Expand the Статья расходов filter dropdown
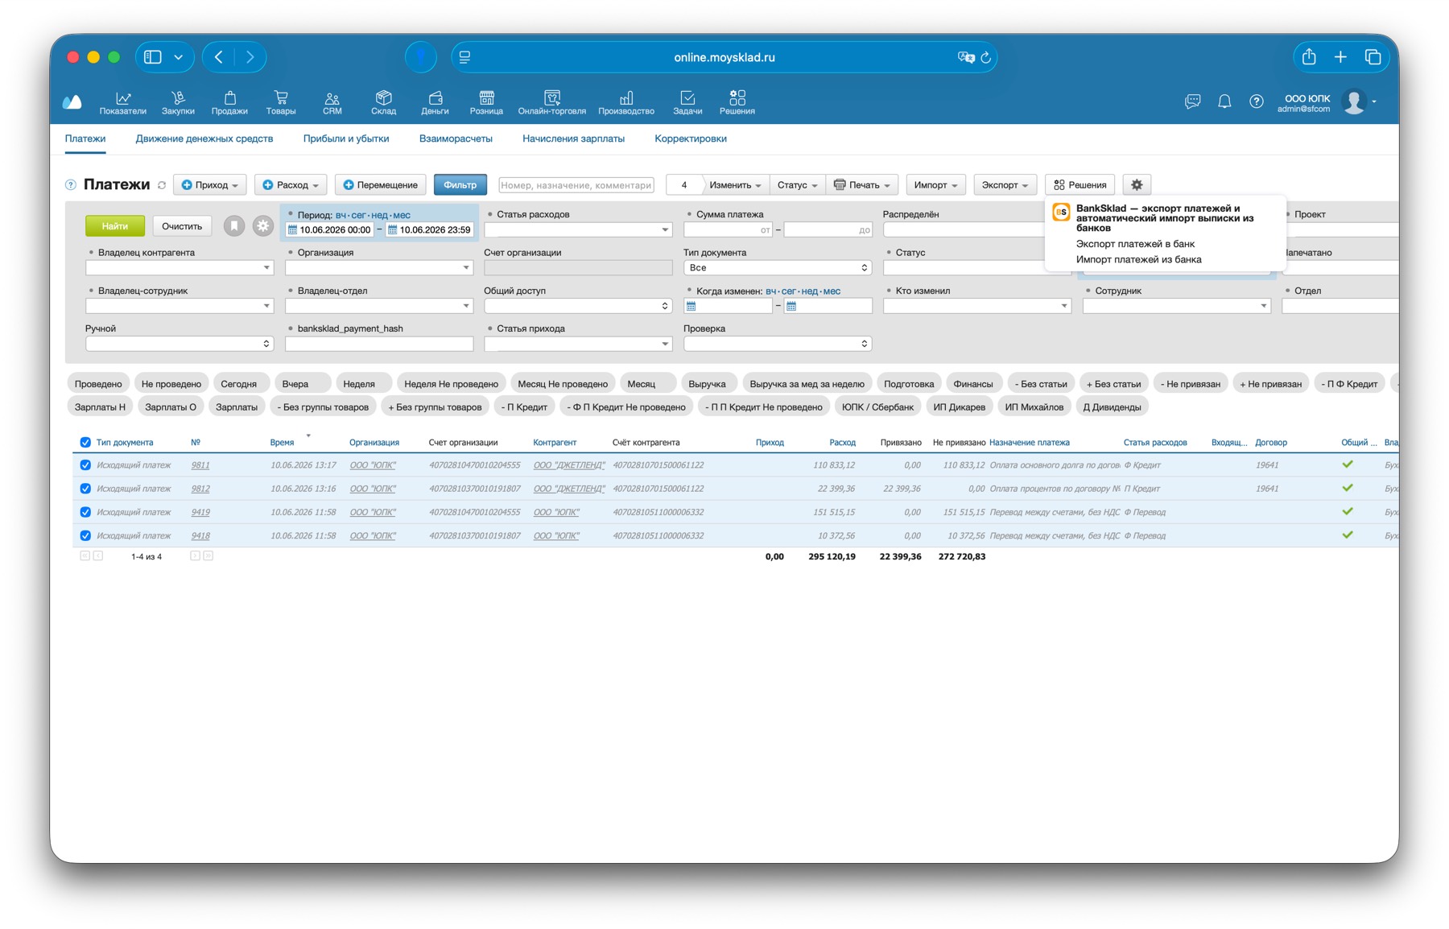 [x=665, y=230]
